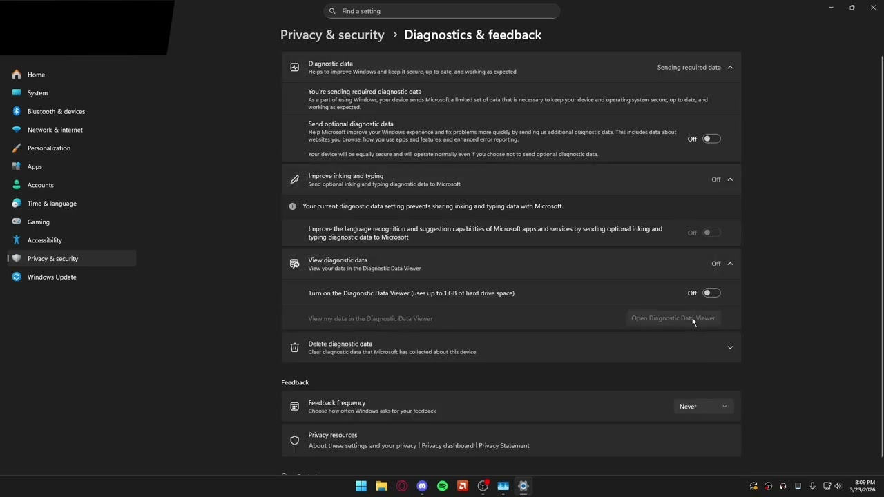Go back to Privacy & security breadcrumb
This screenshot has width=884, height=497.
click(x=332, y=35)
